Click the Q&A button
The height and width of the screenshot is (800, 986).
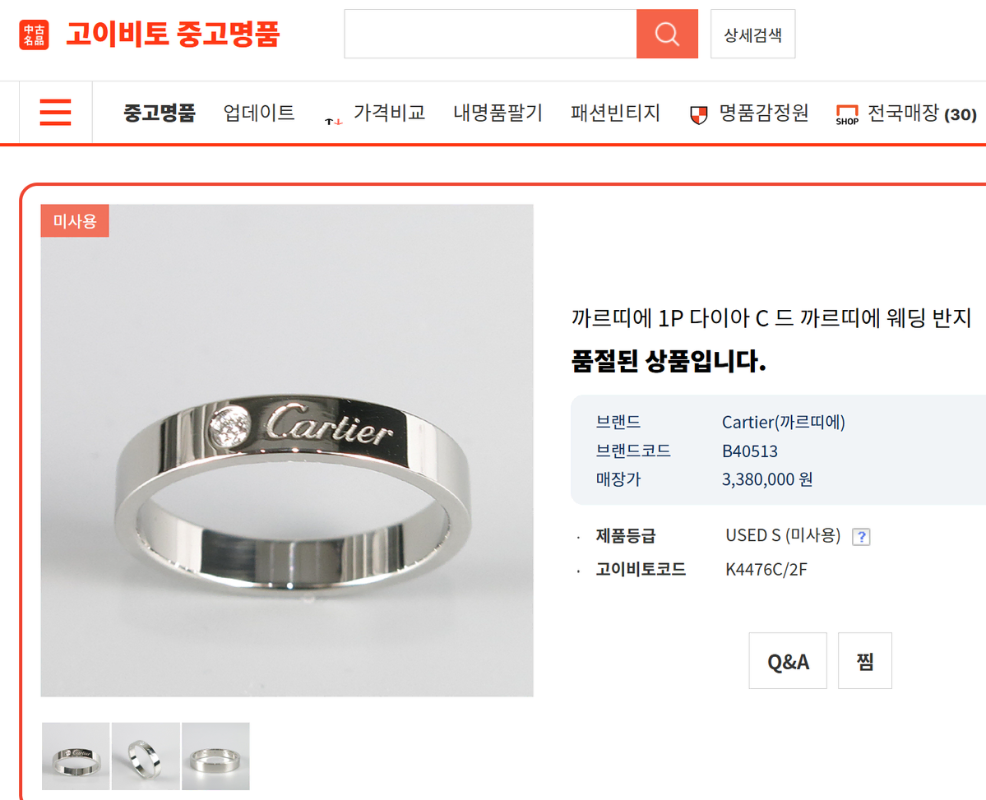coord(788,661)
